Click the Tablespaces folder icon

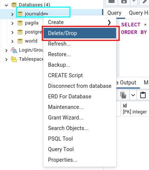(14, 59)
